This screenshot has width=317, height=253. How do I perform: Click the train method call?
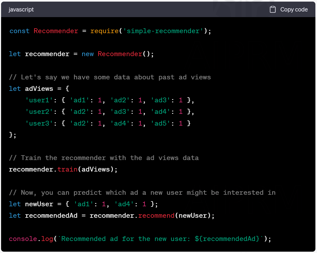(67, 169)
